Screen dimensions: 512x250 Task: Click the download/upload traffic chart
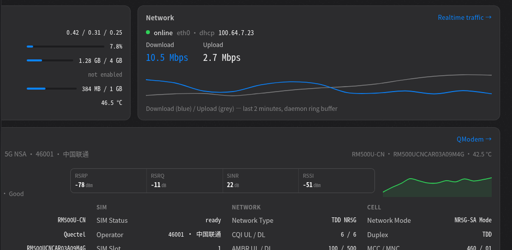tap(319, 86)
